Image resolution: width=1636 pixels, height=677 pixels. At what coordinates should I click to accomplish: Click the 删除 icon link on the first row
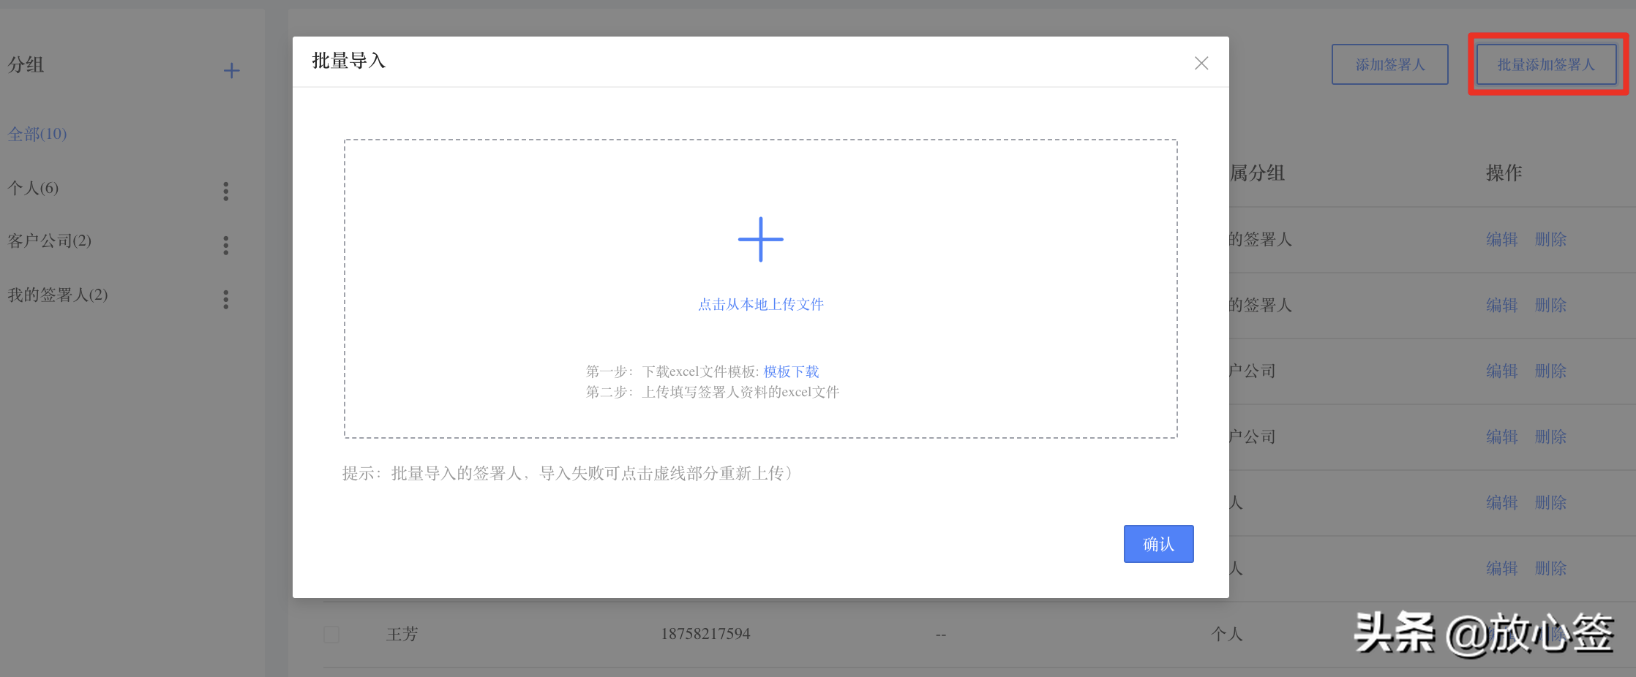pos(1551,239)
